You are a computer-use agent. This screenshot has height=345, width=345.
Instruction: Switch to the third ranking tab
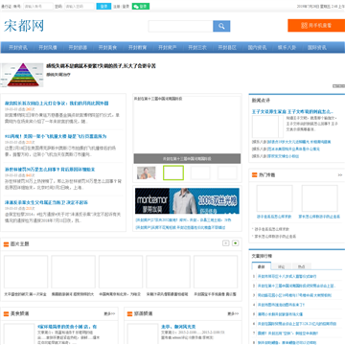pos(301,266)
